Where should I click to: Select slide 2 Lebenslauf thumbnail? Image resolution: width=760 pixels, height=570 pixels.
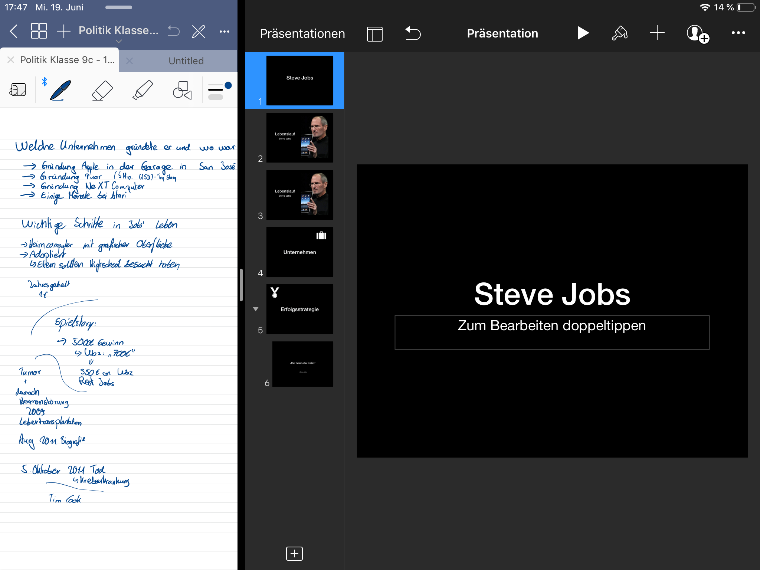299,138
